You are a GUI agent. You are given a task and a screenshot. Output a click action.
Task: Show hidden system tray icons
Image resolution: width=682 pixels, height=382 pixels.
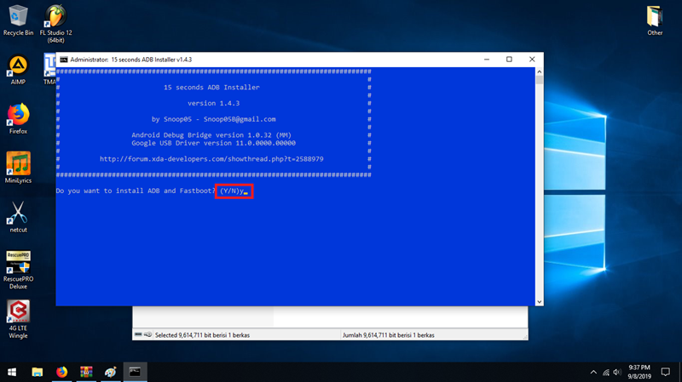(x=593, y=372)
